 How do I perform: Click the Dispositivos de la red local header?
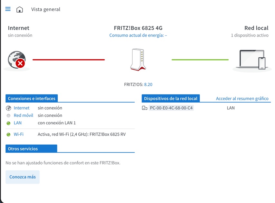(171, 99)
